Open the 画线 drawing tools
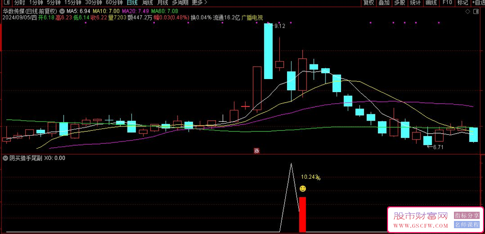Image resolution: width=485 pixels, height=234 pixels. [431, 3]
